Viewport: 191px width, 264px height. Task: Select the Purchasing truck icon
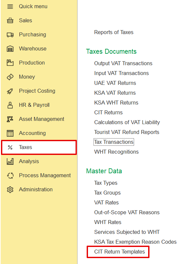pos(10,35)
